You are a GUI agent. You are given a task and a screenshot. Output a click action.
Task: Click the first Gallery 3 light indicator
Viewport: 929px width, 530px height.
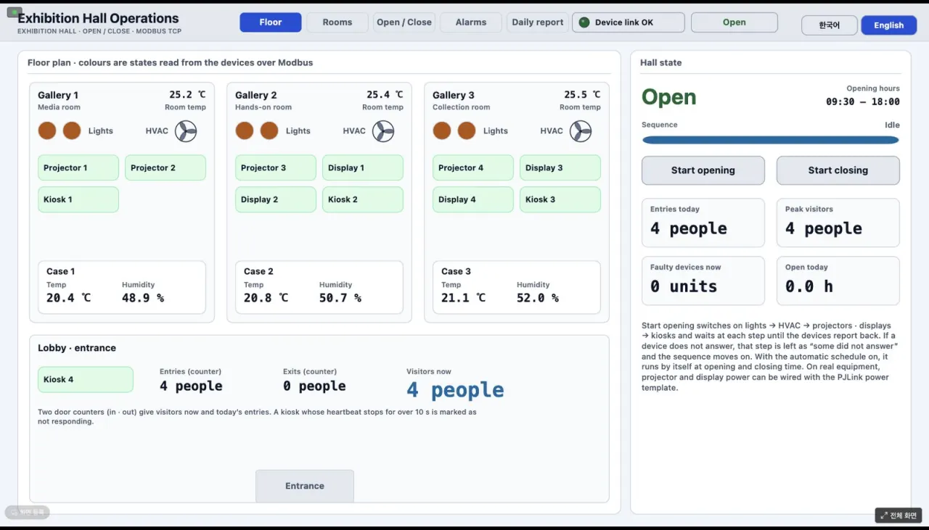click(x=442, y=131)
